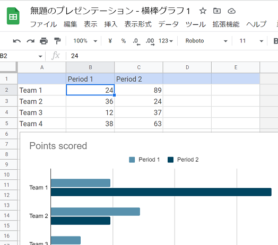Open the zoom 100% dropdown
The height and width of the screenshot is (245, 278).
(85, 41)
